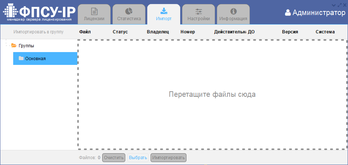This screenshot has width=348, height=165.
Task: Click the Система column header
Action: [x=325, y=32]
